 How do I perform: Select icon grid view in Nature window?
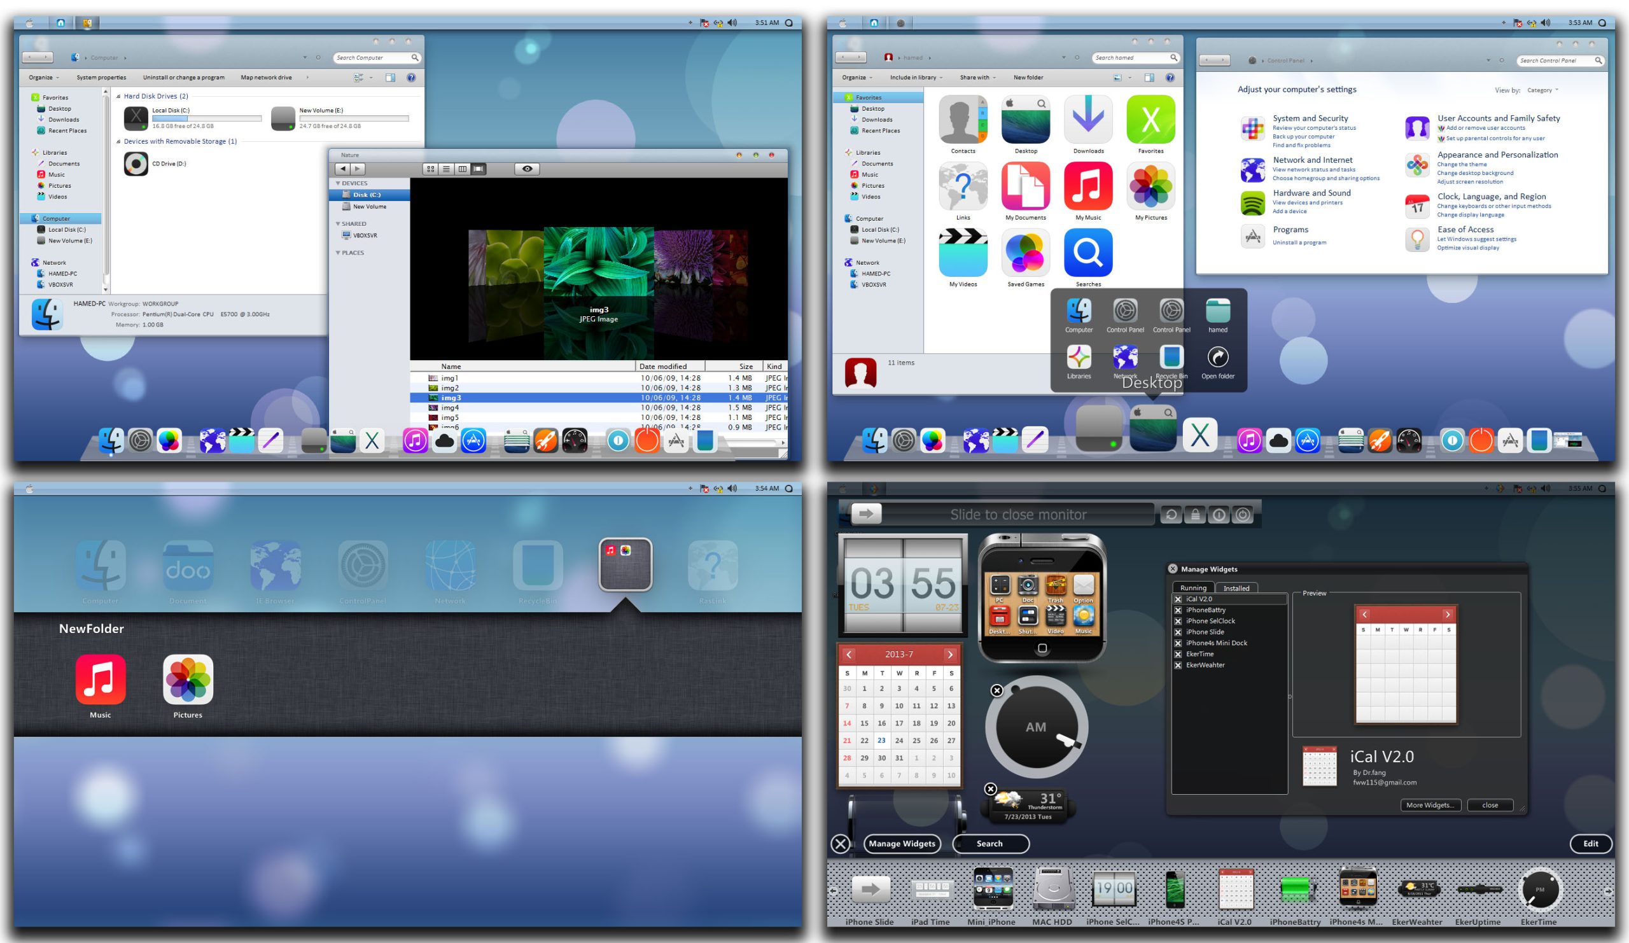[431, 169]
